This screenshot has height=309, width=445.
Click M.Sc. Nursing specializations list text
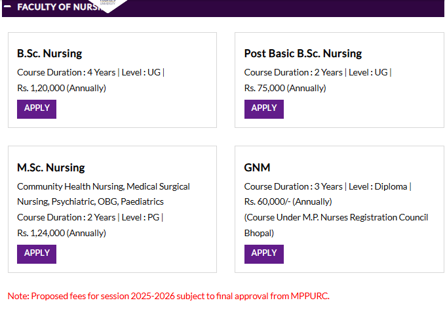103,194
